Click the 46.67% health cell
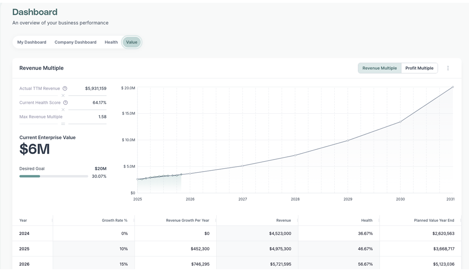Image resolution: width=469 pixels, height=275 pixels. [339, 249]
